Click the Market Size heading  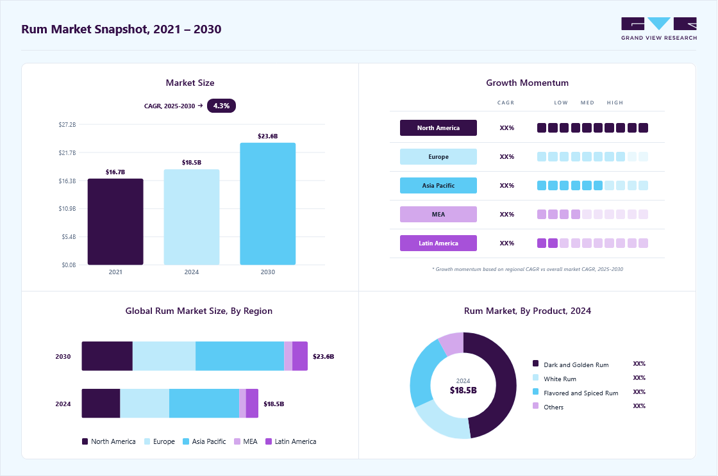click(x=190, y=83)
